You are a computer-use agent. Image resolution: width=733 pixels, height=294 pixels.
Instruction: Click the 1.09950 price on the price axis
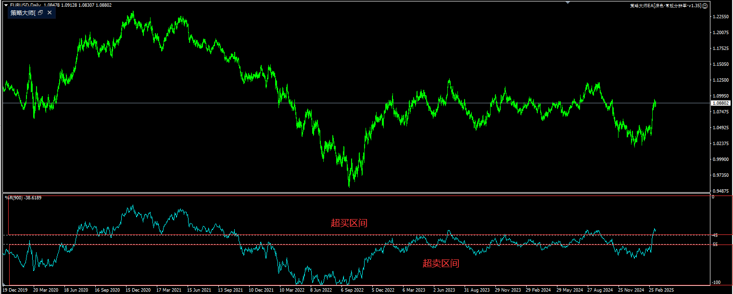click(720, 96)
